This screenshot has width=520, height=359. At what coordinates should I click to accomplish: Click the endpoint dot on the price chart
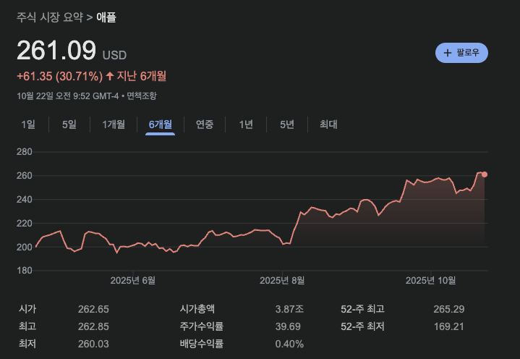tap(485, 174)
